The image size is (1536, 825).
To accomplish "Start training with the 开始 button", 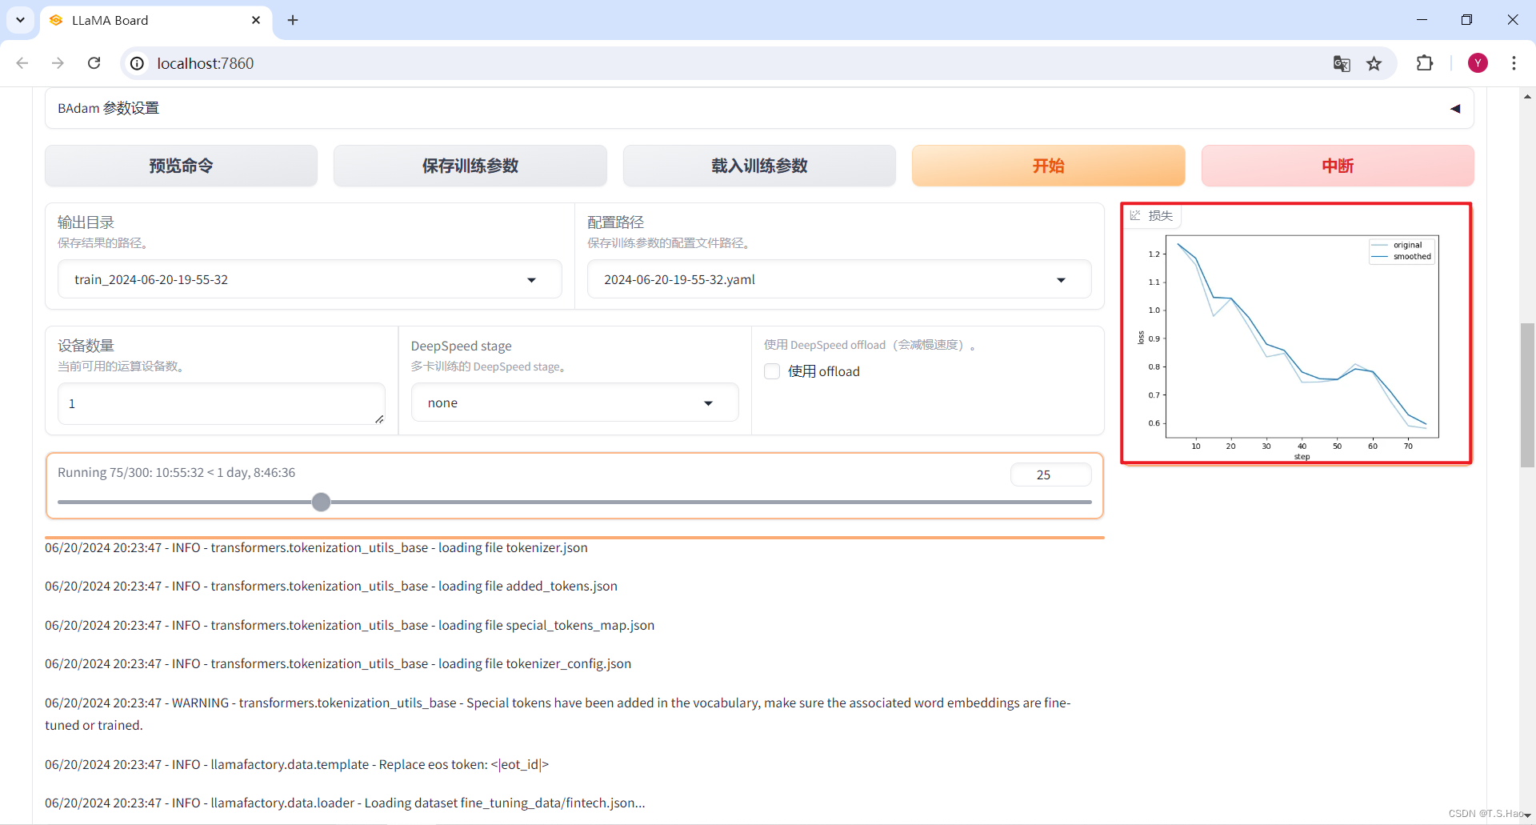I will tap(1048, 166).
